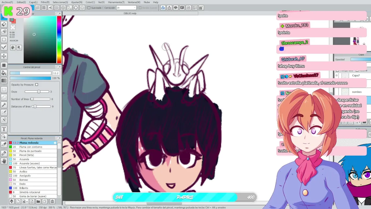Select the Eraser tool in left toolbar
The height and width of the screenshot is (209, 371).
[x=4, y=24]
